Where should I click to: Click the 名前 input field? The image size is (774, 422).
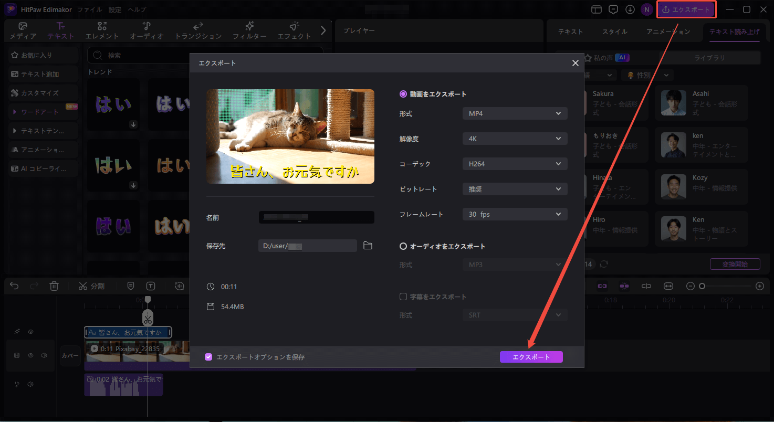coord(317,217)
